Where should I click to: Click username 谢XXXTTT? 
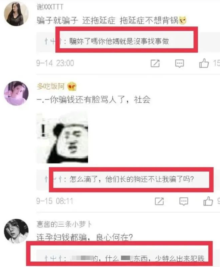point(50,7)
